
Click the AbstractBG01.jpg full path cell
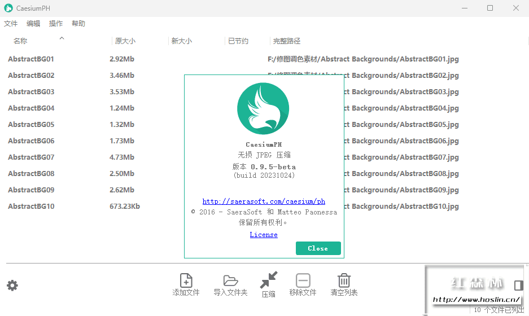(x=363, y=59)
